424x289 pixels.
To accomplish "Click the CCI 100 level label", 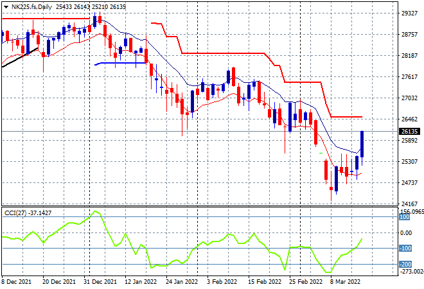I will click(x=405, y=217).
